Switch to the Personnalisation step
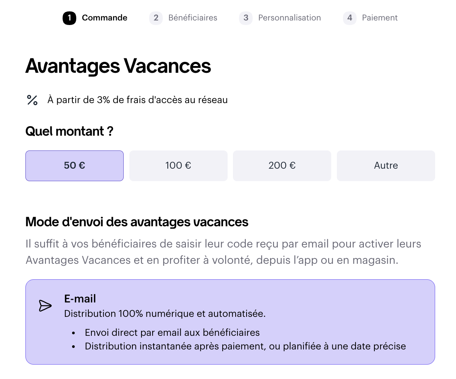Image resolution: width=456 pixels, height=379 pixels. pos(289,18)
